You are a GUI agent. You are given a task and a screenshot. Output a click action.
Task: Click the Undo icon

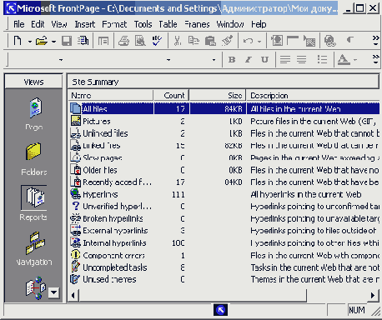pos(248,41)
